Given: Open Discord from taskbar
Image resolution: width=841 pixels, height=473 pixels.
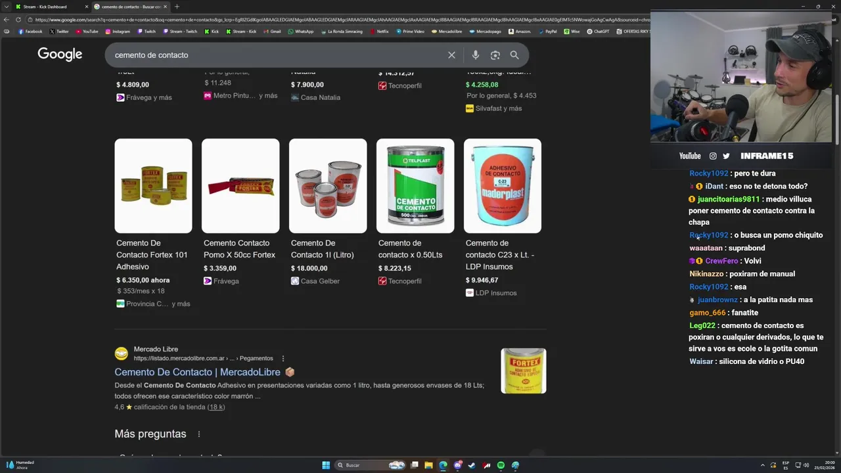Looking at the screenshot, I should (457, 465).
